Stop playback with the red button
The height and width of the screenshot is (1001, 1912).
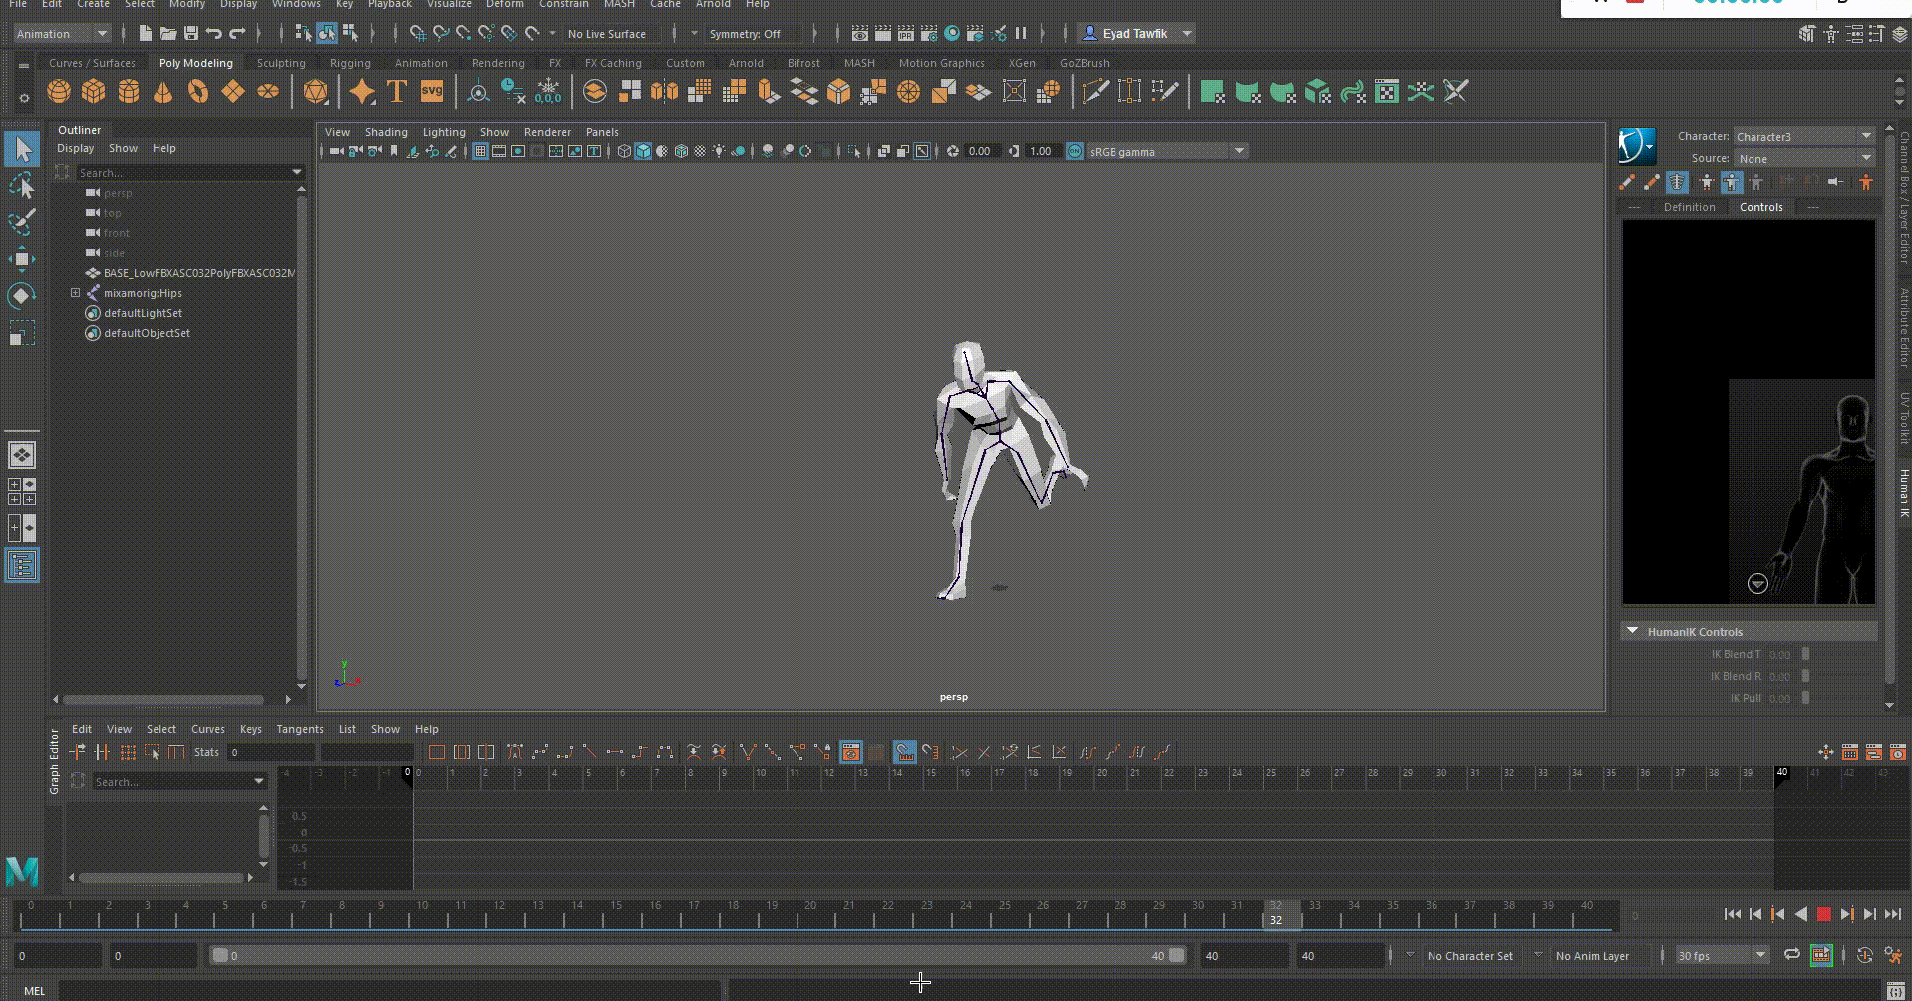click(1823, 914)
